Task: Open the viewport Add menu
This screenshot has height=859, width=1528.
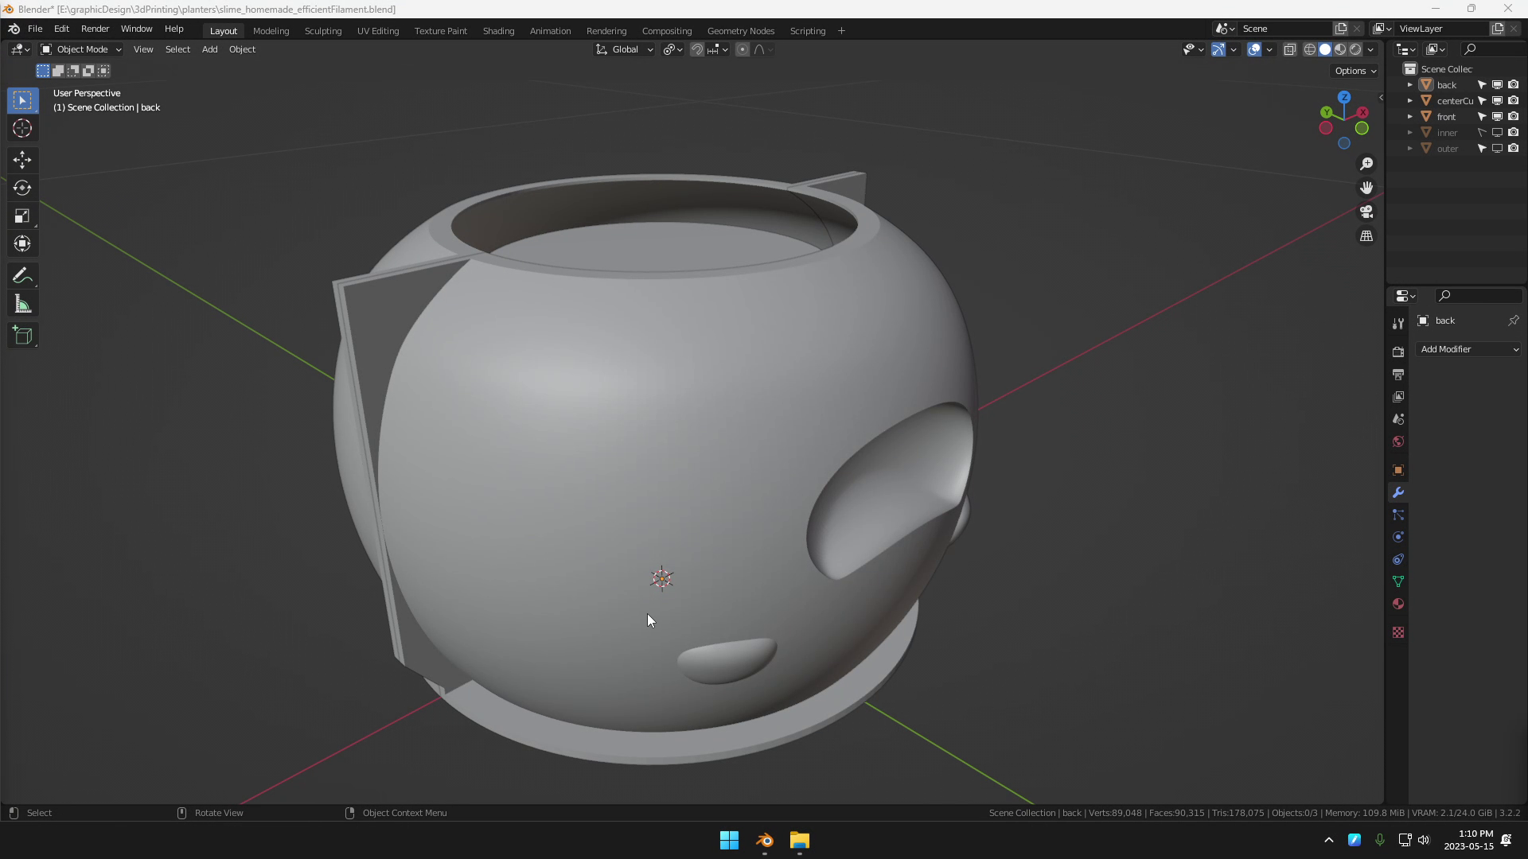Action: [209, 49]
